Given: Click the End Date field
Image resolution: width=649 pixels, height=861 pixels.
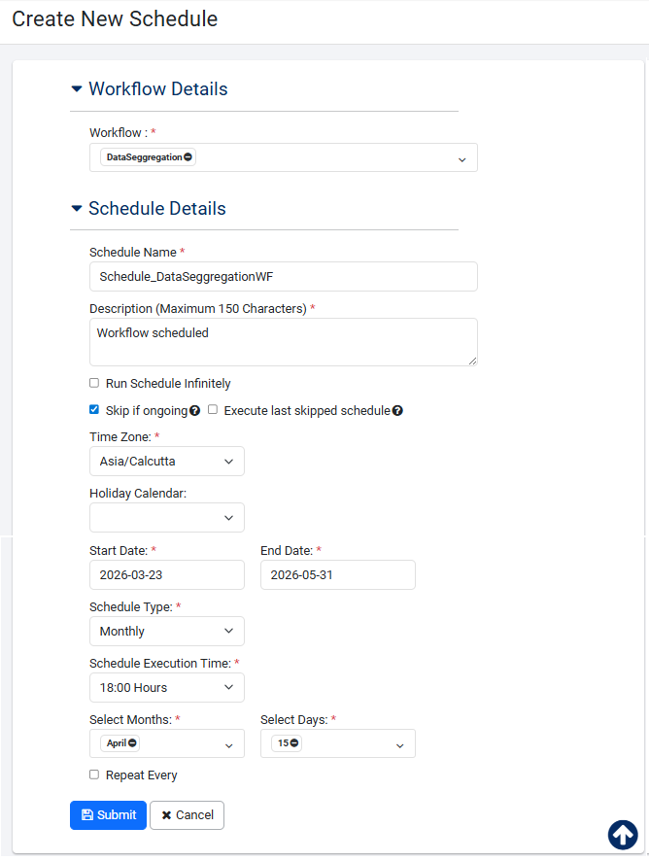Looking at the screenshot, I should point(337,575).
